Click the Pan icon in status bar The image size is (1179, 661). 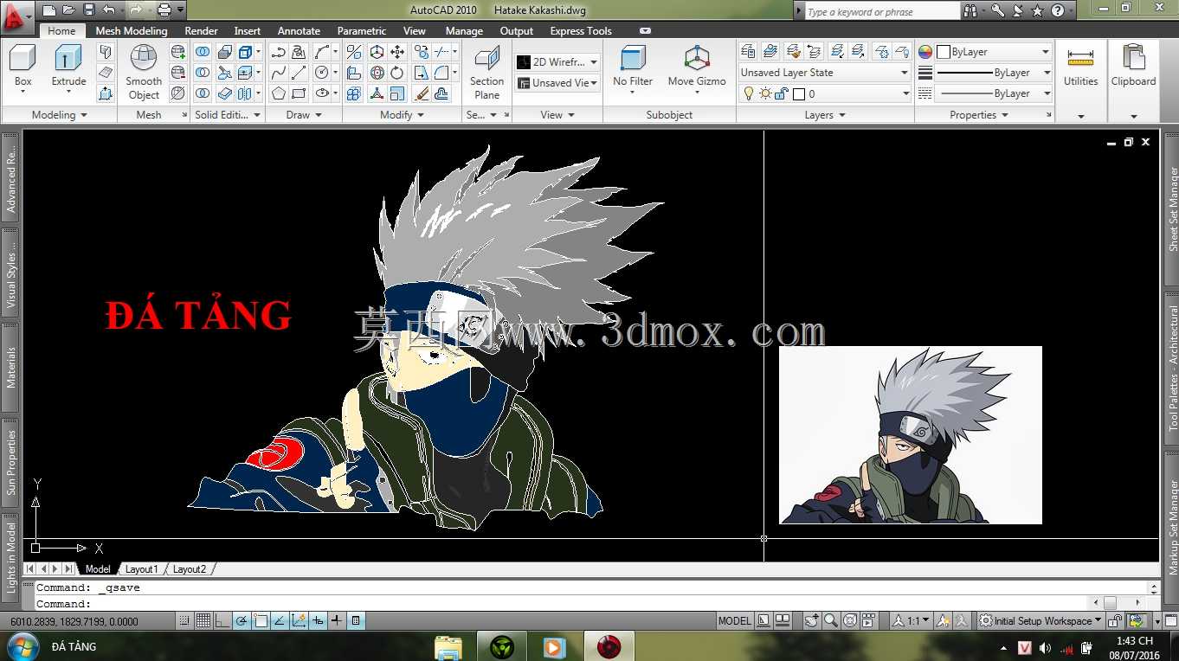812,620
